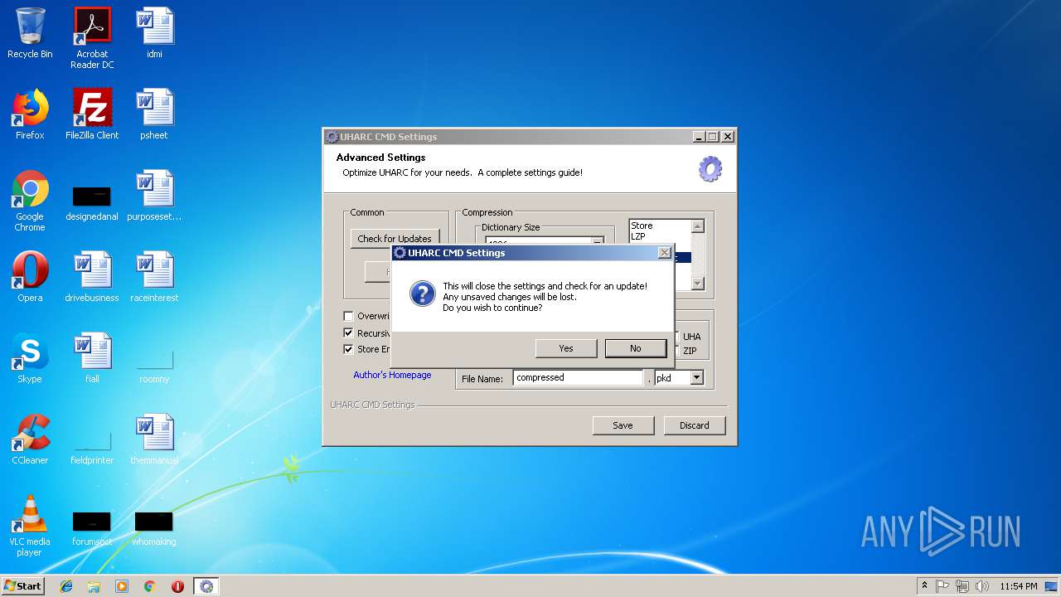Switch to UHARC settings taskbar button
Image resolution: width=1061 pixels, height=597 pixels.
(206, 586)
